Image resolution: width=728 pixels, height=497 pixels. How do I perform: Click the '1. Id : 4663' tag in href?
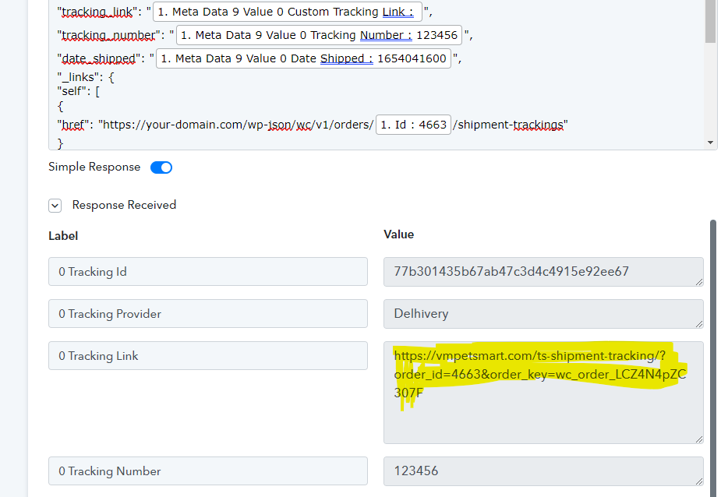tap(413, 125)
